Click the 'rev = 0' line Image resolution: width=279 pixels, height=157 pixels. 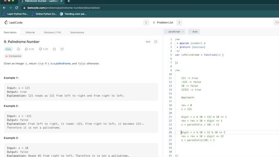coord(187,105)
